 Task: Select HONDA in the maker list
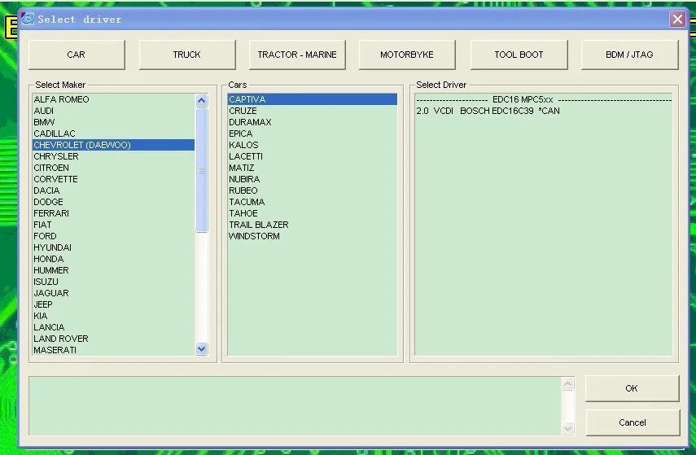(113, 259)
